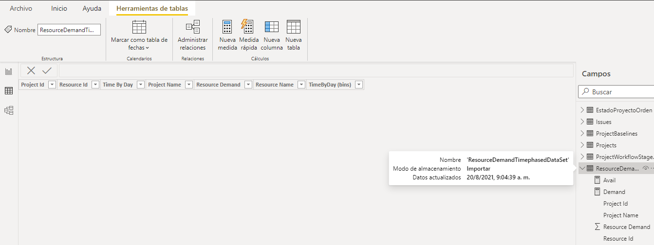This screenshot has height=245, width=654.
Task: Select Project Id field in Campos
Action: 616,203
